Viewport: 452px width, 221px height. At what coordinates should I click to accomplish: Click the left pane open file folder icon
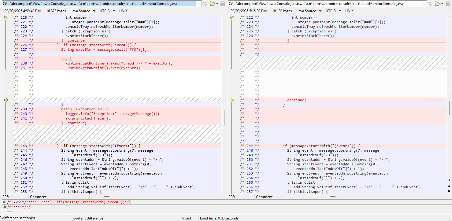[x=212, y=4]
